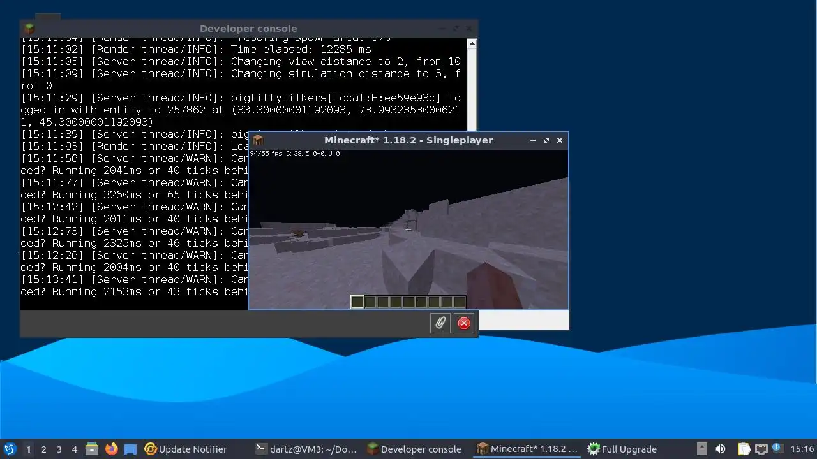This screenshot has width=817, height=459.
Task: Switch to Developer console taskbar entry
Action: click(x=415, y=449)
